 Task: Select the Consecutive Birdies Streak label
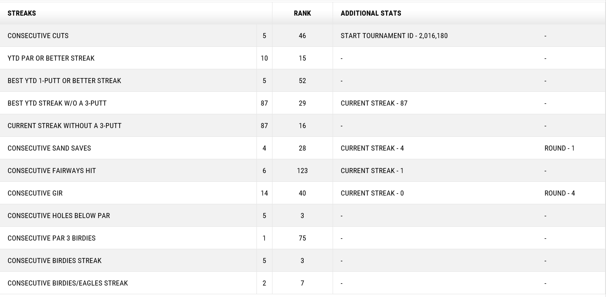(x=55, y=261)
